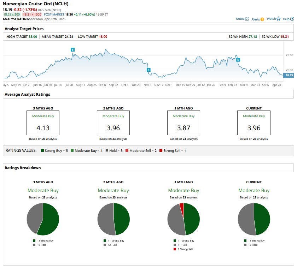Screen dimensions: 297x268
Task: Select the 3 MTHS AGO rating box showing 4.13
Action: (43, 123)
